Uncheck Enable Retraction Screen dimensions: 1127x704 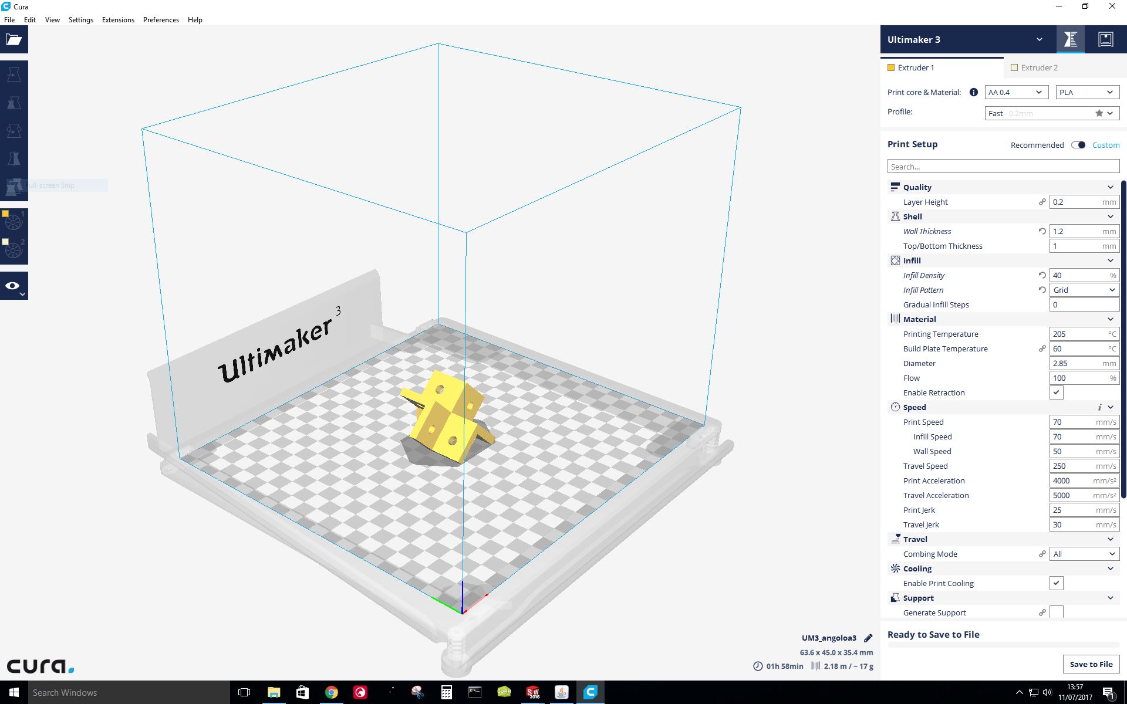pos(1056,392)
